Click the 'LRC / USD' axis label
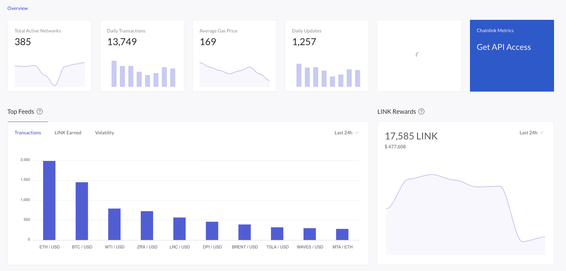Image resolution: width=566 pixels, height=271 pixels. tap(180, 247)
